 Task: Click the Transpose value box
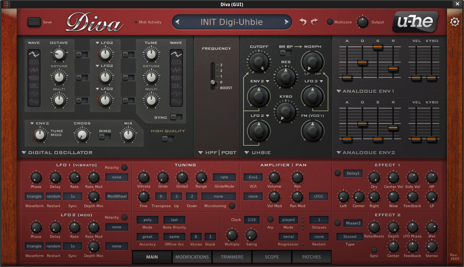pyautogui.click(x=161, y=196)
